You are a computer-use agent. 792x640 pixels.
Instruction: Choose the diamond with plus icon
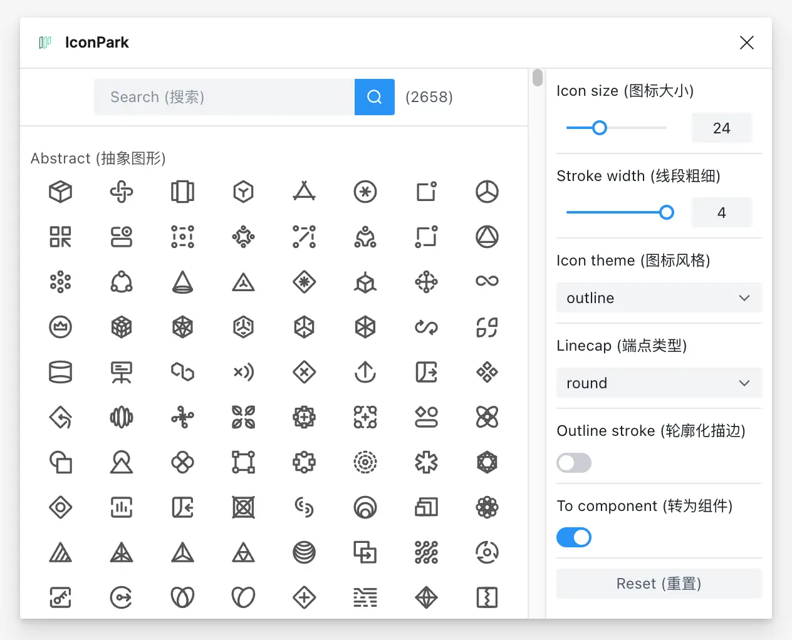click(305, 597)
